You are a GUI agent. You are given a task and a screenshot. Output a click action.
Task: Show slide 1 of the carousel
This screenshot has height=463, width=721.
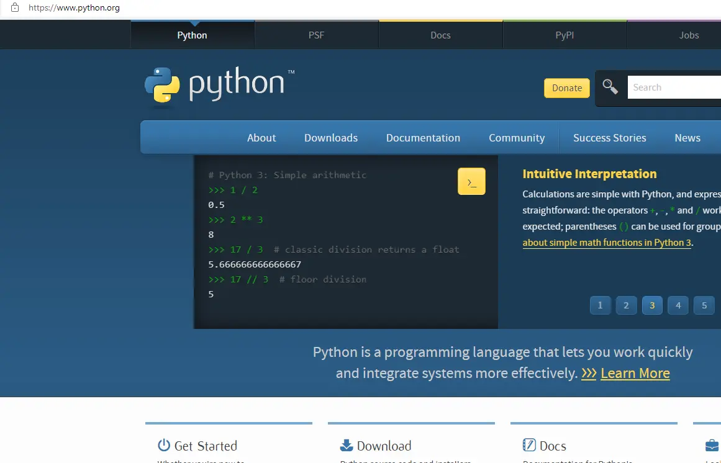pyautogui.click(x=600, y=305)
